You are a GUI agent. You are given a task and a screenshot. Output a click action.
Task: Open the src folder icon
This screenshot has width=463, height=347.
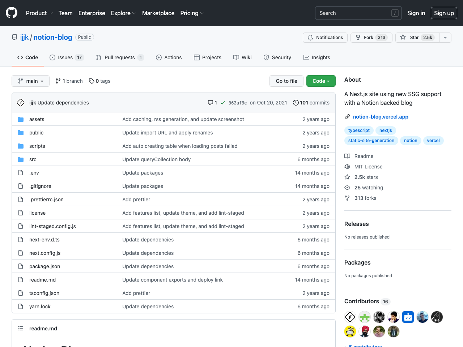coord(21,159)
